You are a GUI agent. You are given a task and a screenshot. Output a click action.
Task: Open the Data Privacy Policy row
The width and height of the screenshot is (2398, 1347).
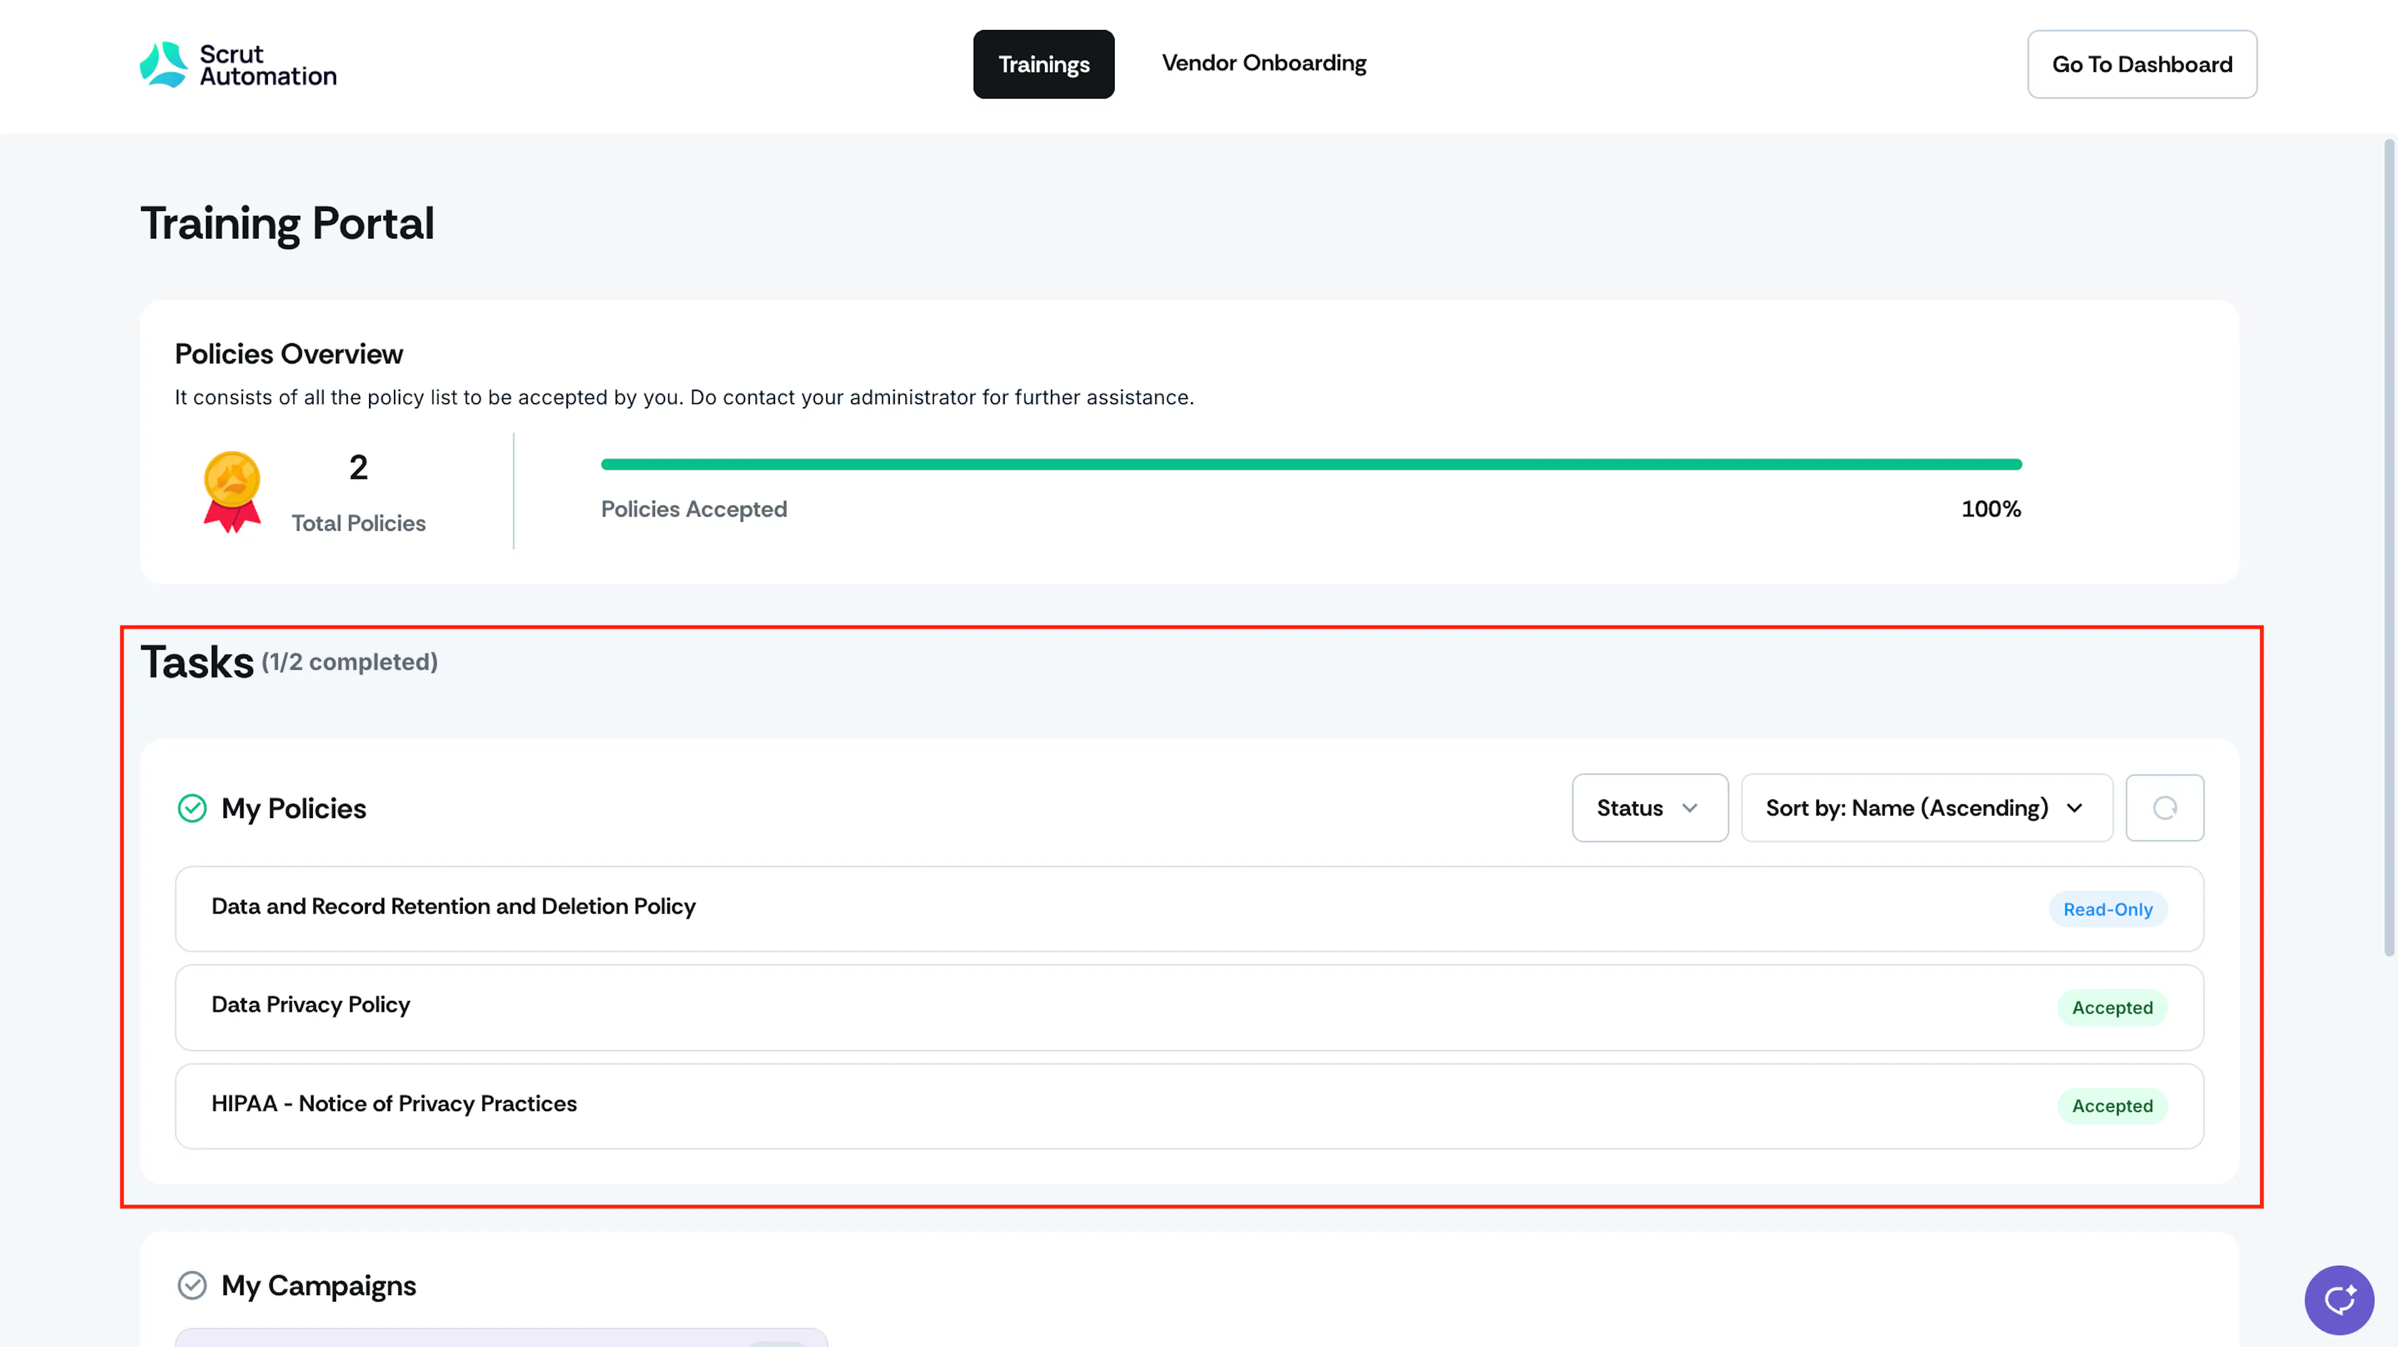coord(1189,1007)
